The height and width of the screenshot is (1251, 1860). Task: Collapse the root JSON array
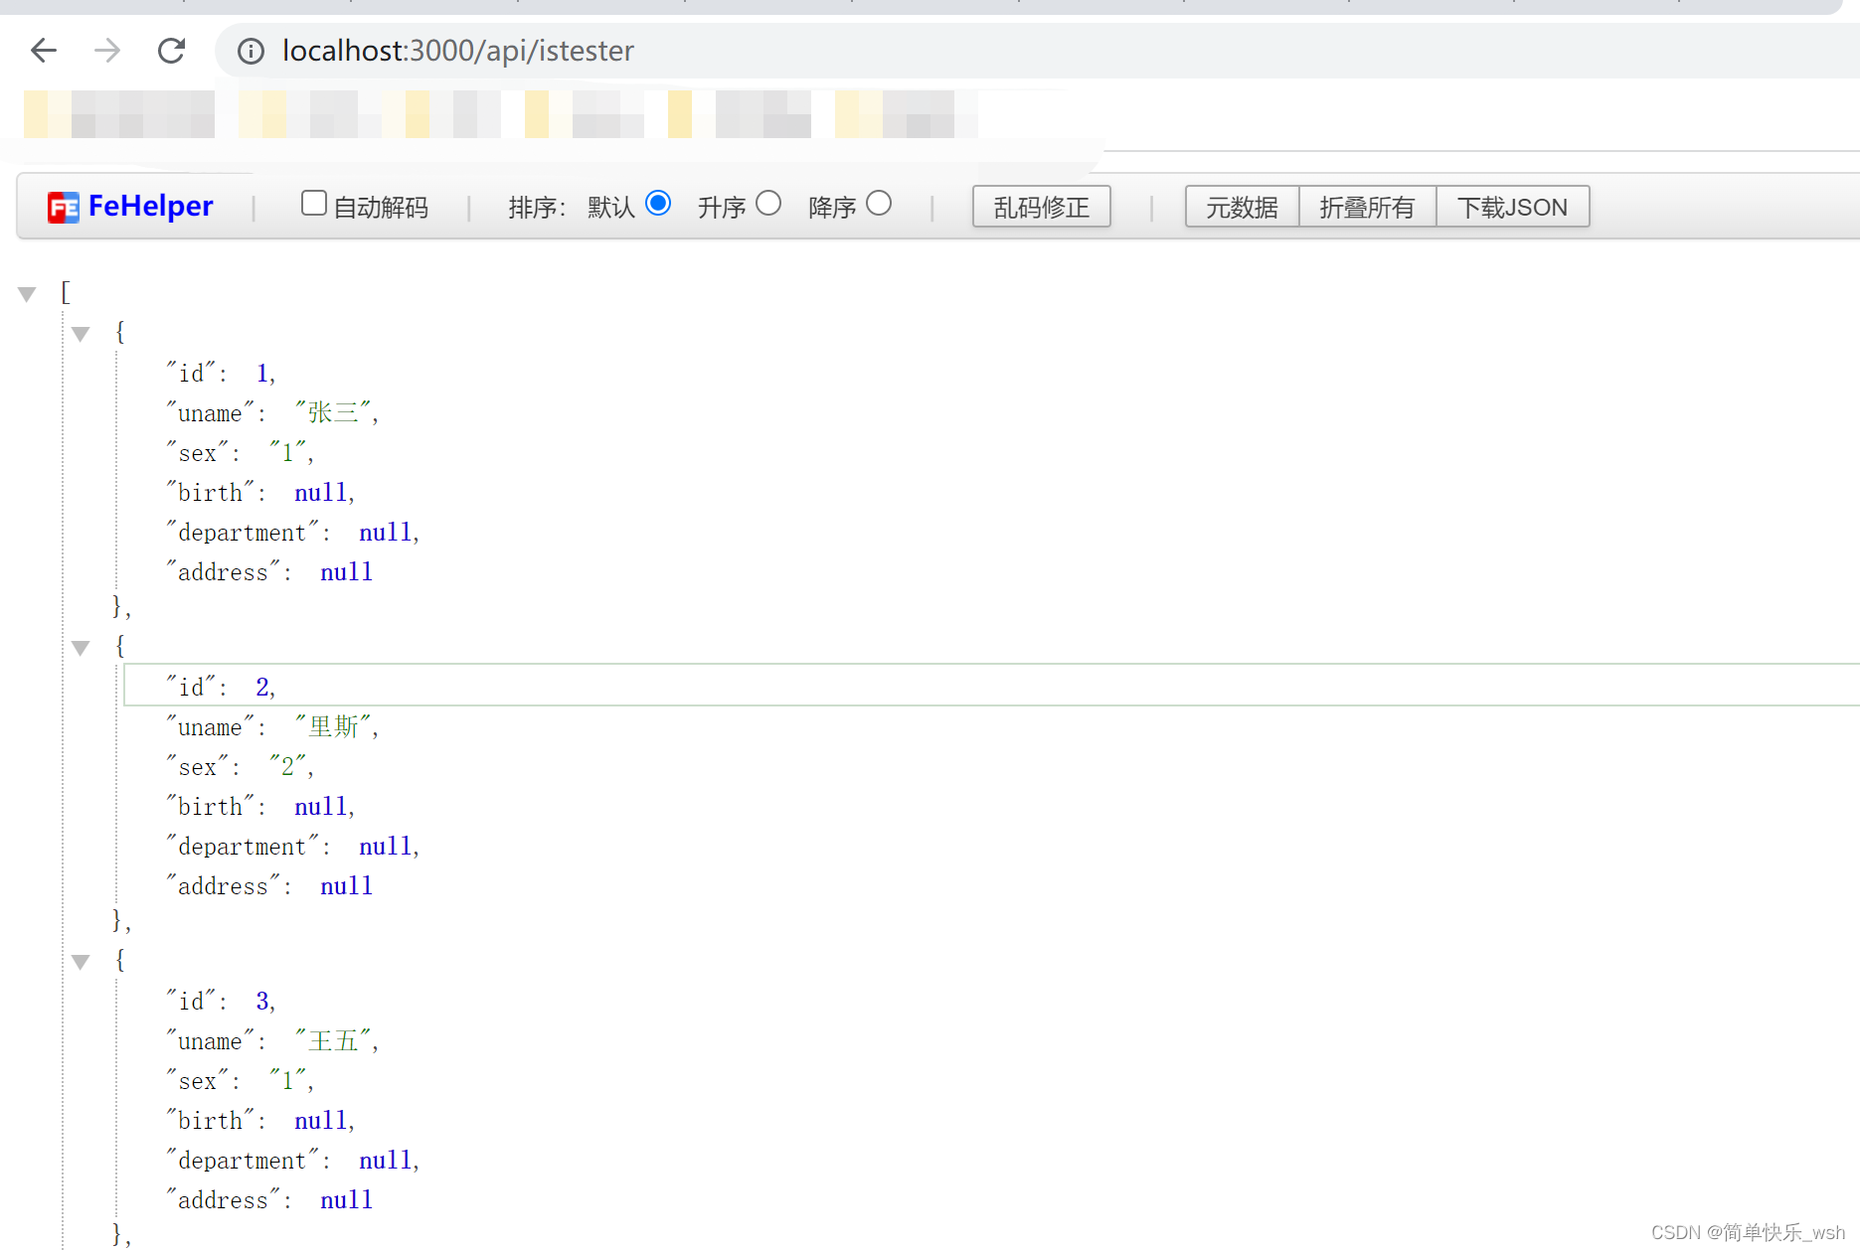coord(27,294)
